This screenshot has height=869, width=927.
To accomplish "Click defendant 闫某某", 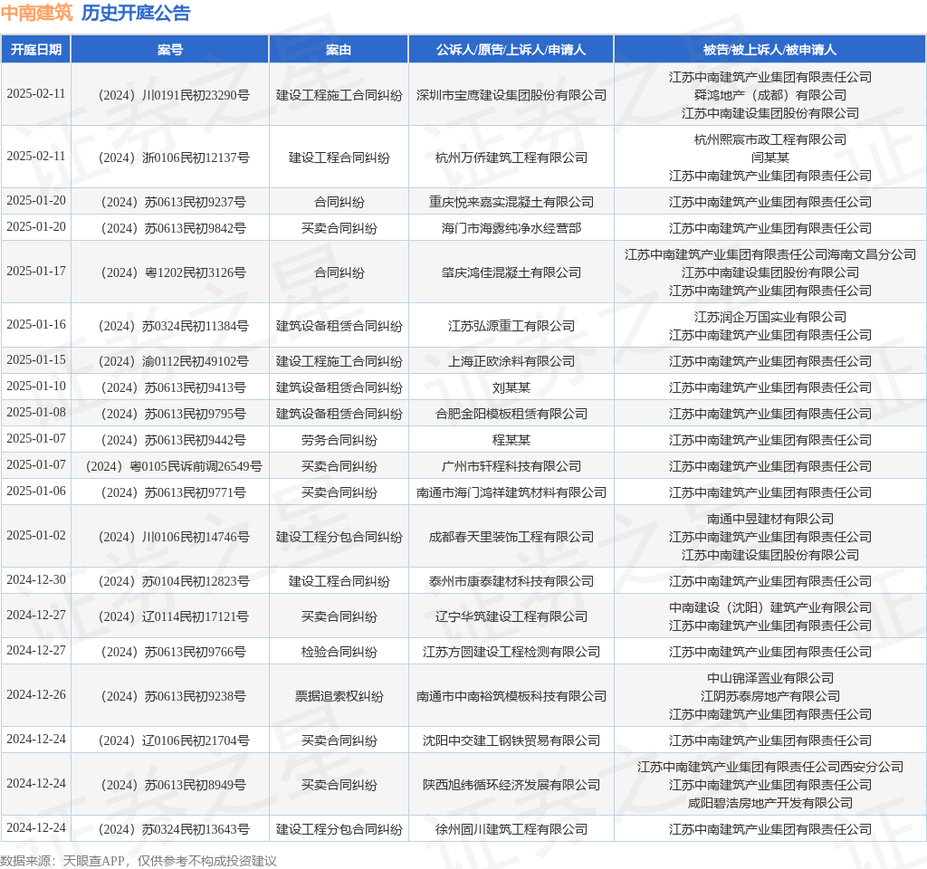I will (769, 158).
